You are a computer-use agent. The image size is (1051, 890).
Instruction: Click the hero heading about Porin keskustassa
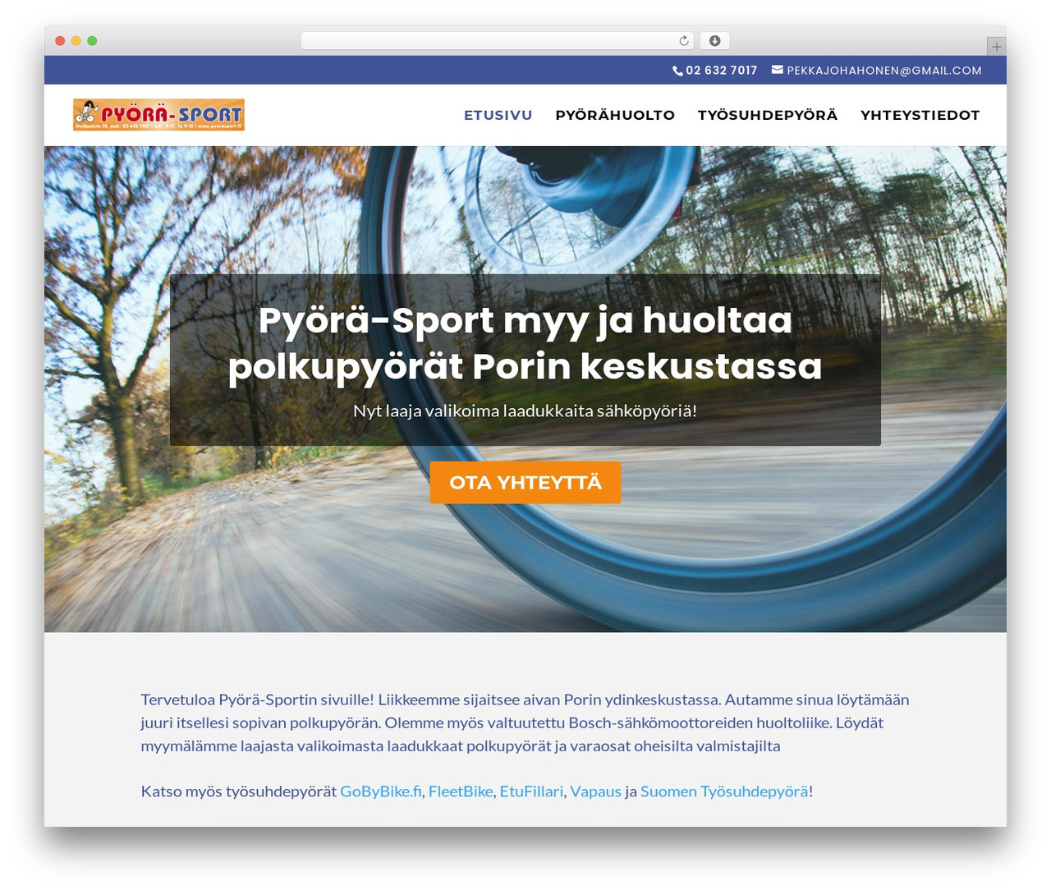(x=525, y=343)
